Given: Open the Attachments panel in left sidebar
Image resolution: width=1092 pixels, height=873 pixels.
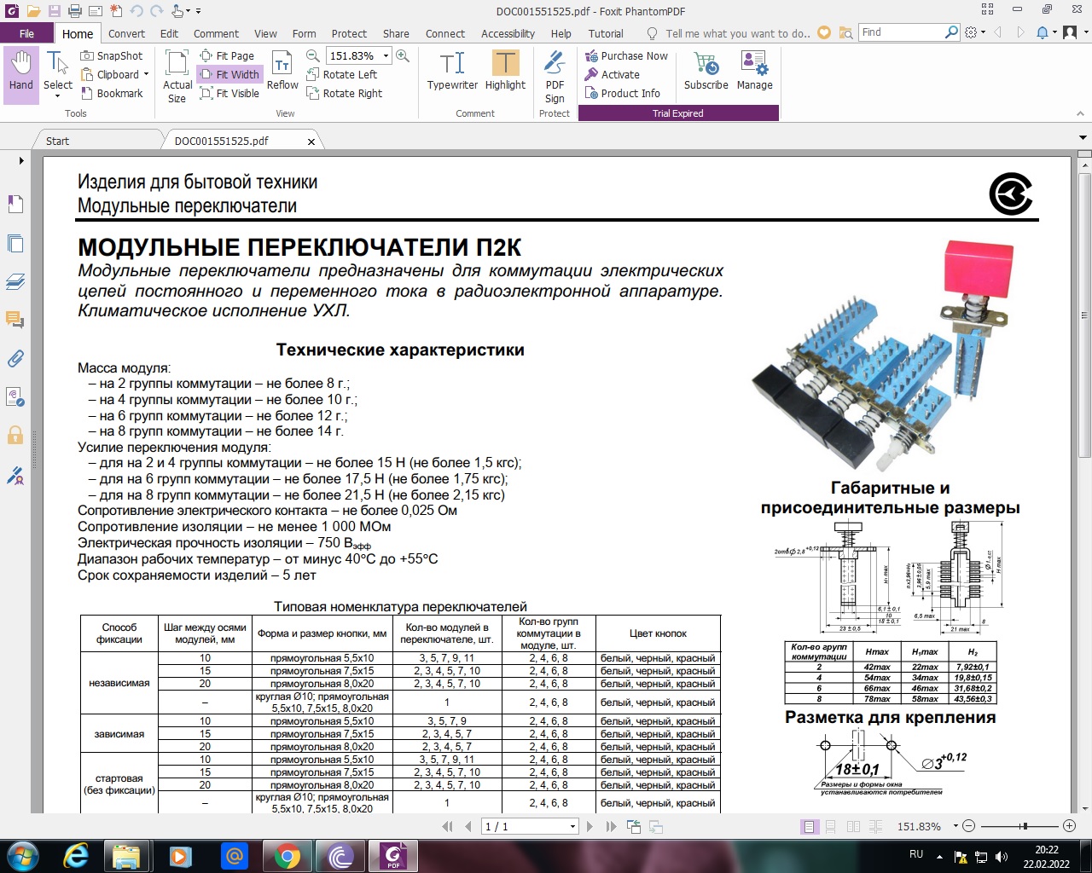Looking at the screenshot, I should point(15,359).
